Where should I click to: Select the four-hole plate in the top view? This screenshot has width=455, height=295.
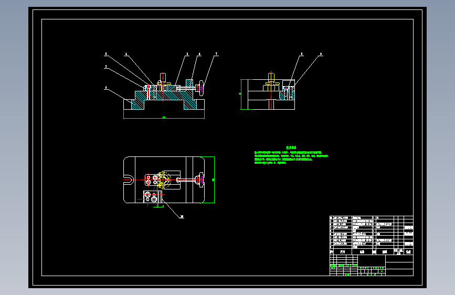coord(151,180)
